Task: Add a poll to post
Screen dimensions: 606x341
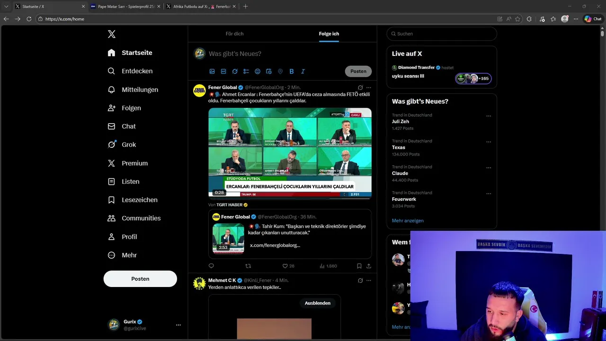Action: (246, 72)
